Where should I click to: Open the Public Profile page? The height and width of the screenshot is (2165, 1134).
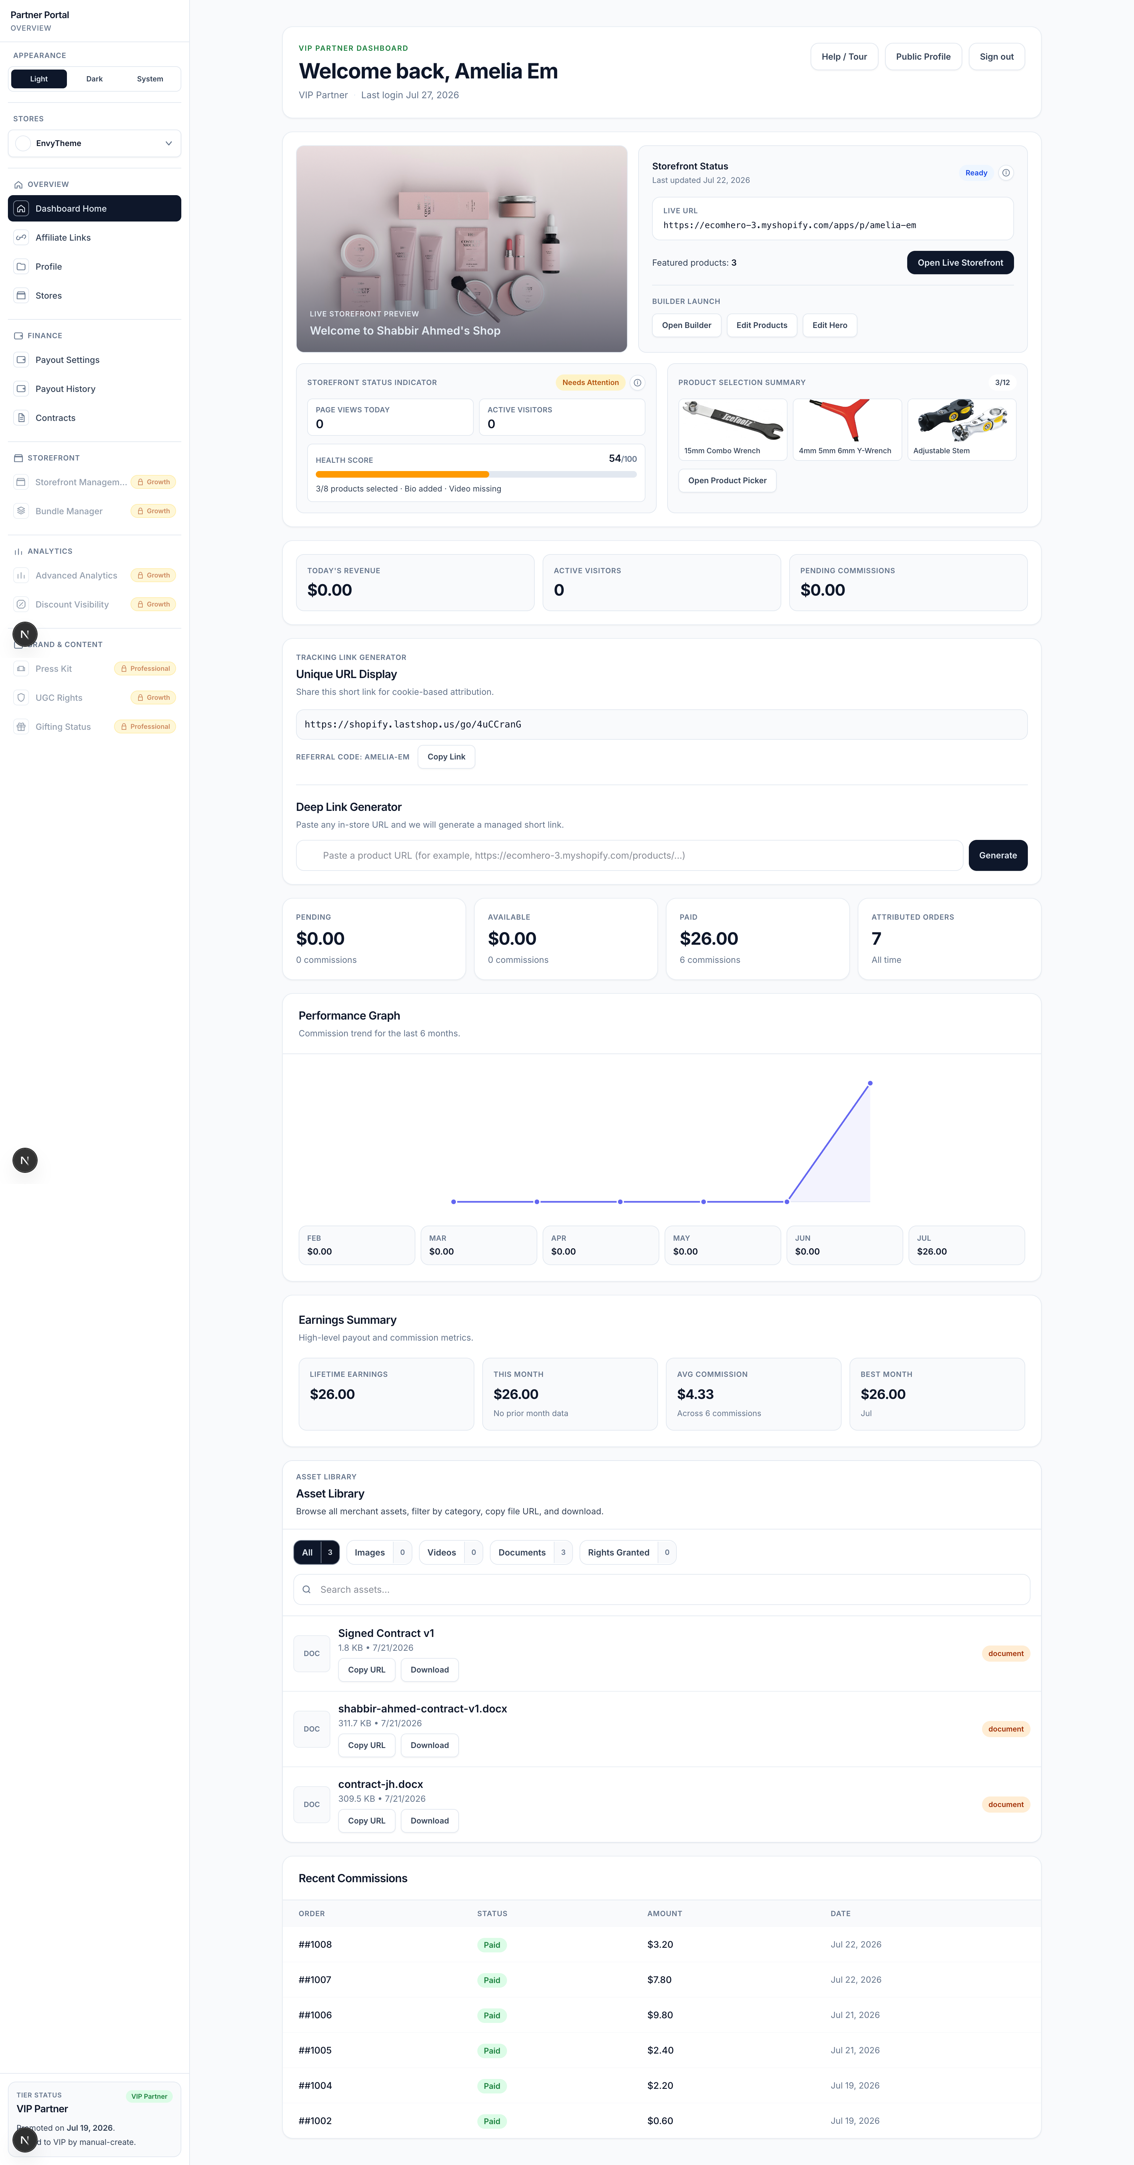923,57
